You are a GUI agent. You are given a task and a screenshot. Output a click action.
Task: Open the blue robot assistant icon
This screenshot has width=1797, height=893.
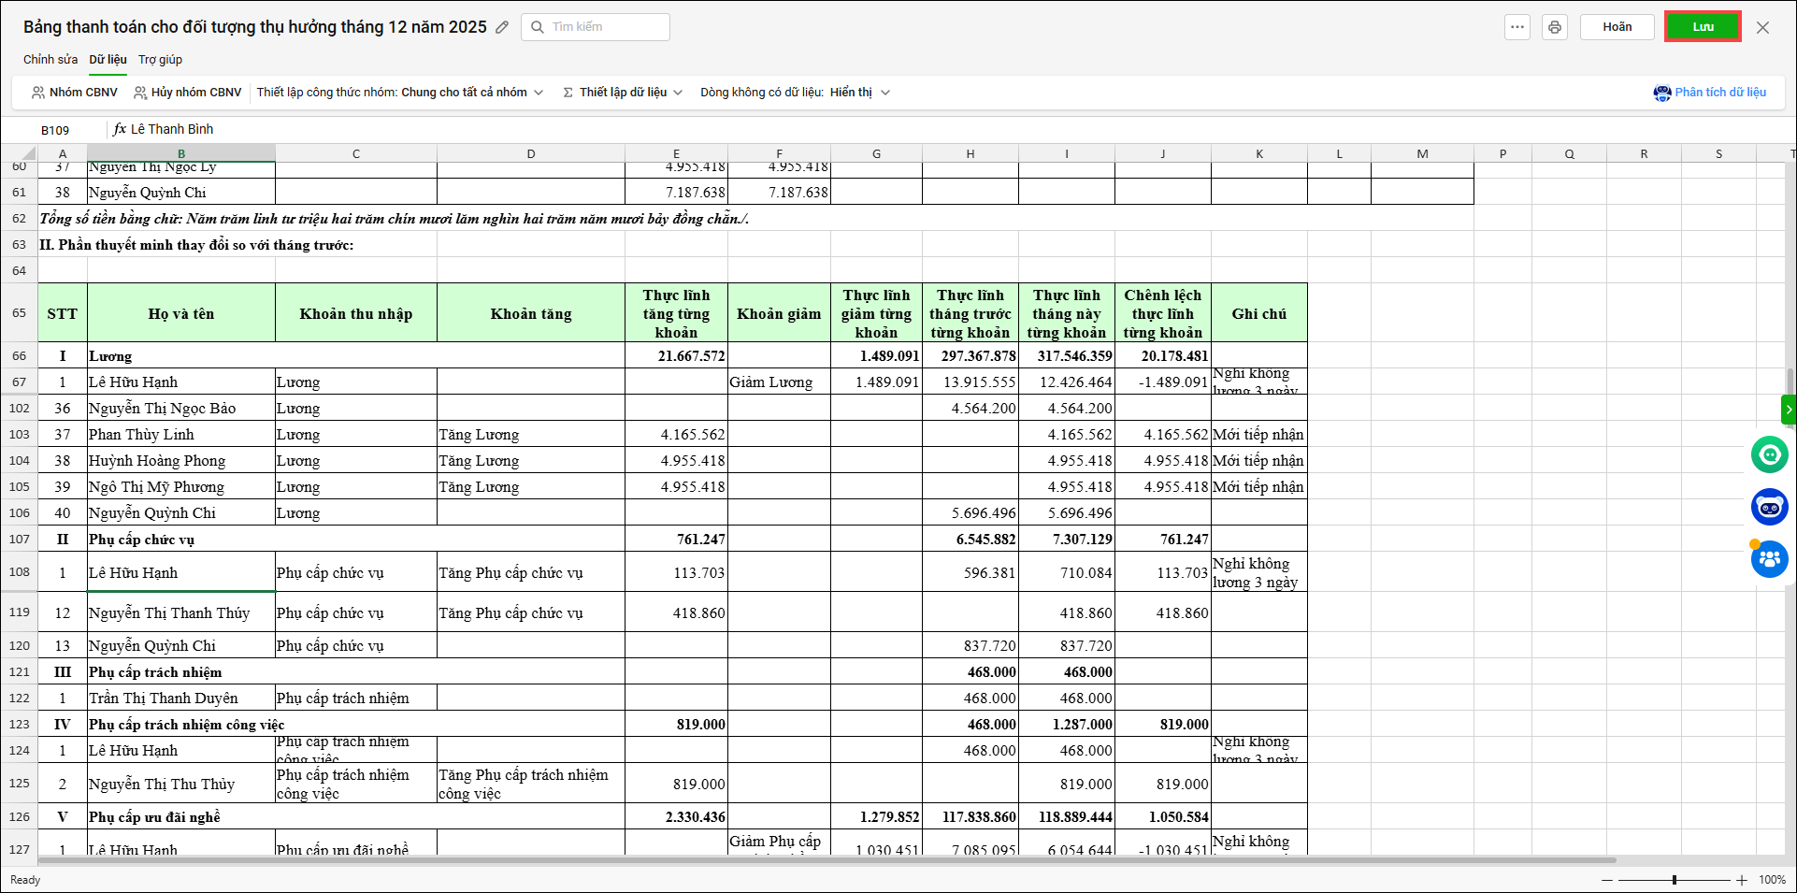point(1769,507)
